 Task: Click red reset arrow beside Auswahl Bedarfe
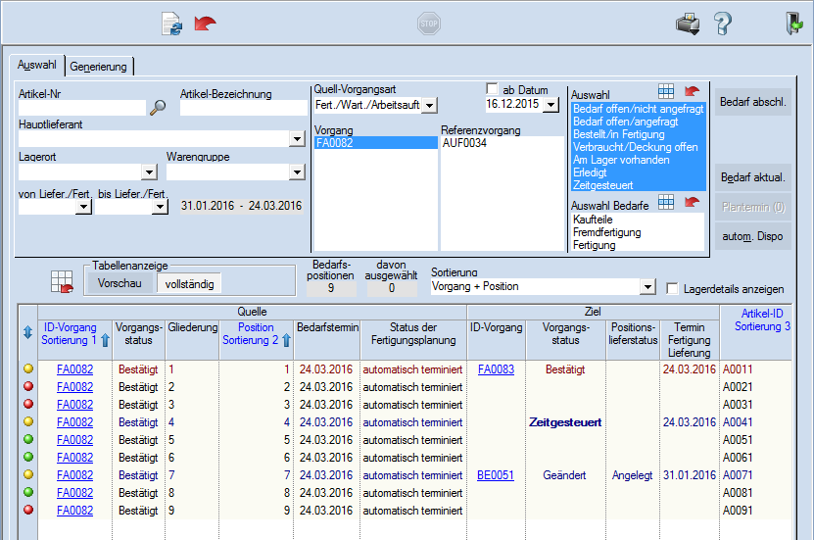692,202
